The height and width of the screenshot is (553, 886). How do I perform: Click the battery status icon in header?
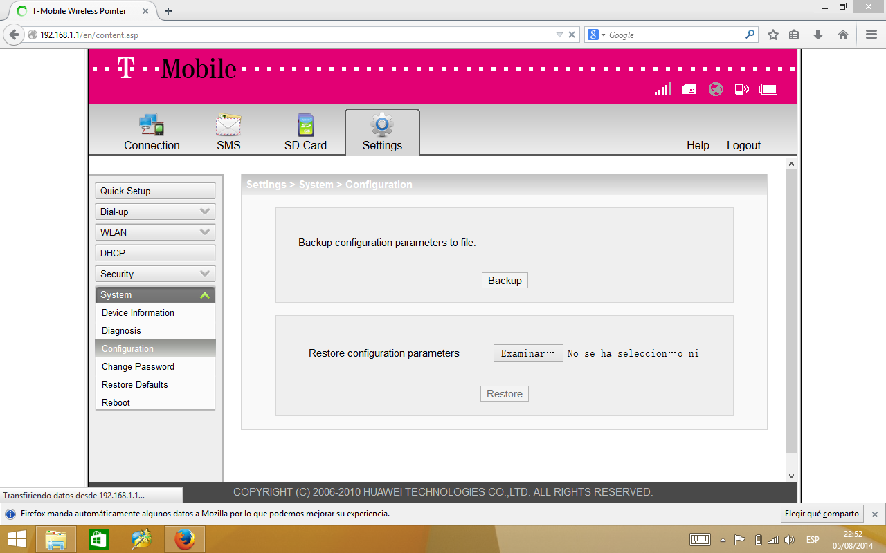[x=768, y=89]
